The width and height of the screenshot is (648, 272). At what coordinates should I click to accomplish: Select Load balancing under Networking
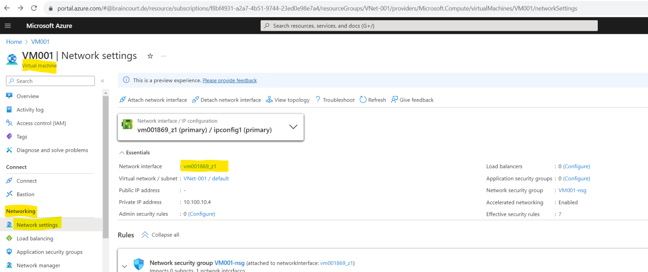(35, 238)
